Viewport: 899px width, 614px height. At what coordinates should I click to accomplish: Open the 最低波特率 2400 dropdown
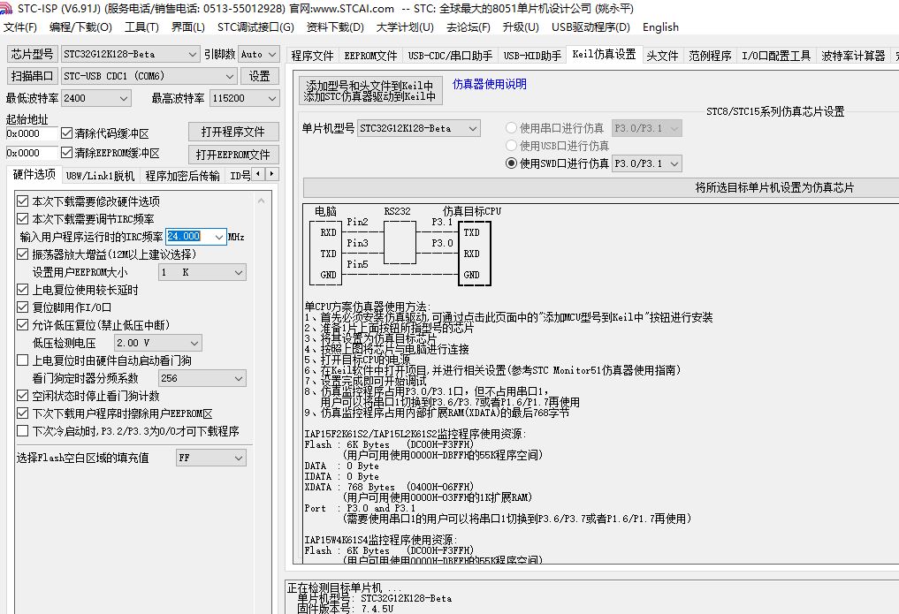(96, 98)
